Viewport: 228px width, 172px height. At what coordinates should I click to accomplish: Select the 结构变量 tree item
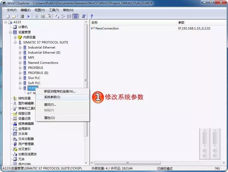tap(25, 98)
